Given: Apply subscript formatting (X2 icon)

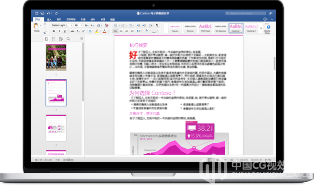Looking at the screenshot, I should coord(78,31).
